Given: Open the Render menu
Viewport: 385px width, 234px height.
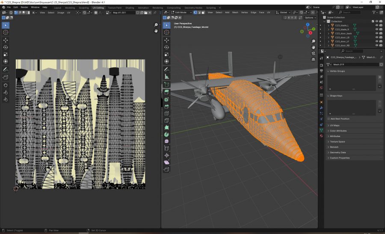Looking at the screenshot, I should 24,7.
